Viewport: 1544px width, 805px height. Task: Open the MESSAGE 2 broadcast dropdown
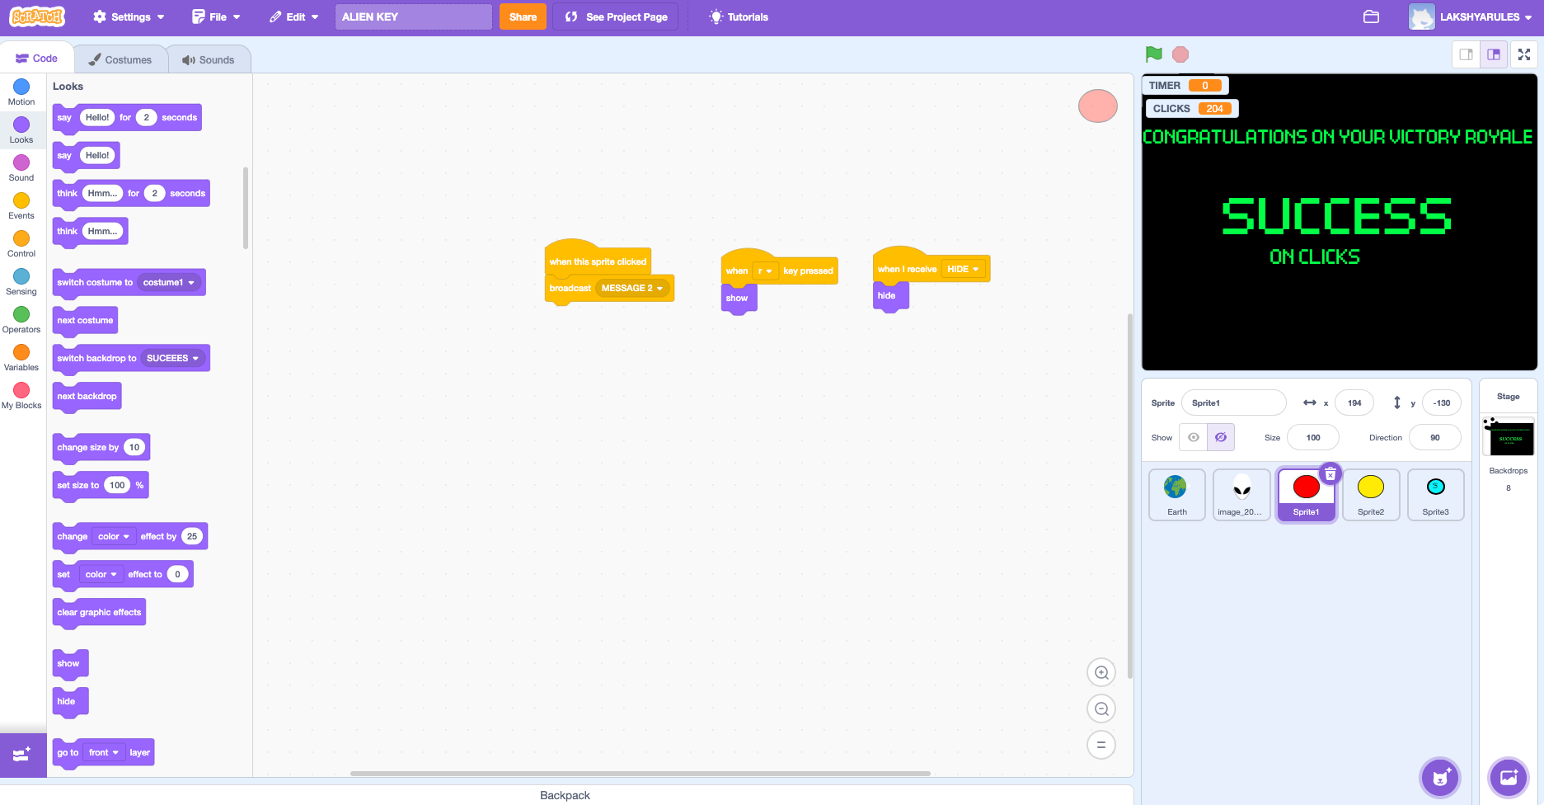click(632, 288)
